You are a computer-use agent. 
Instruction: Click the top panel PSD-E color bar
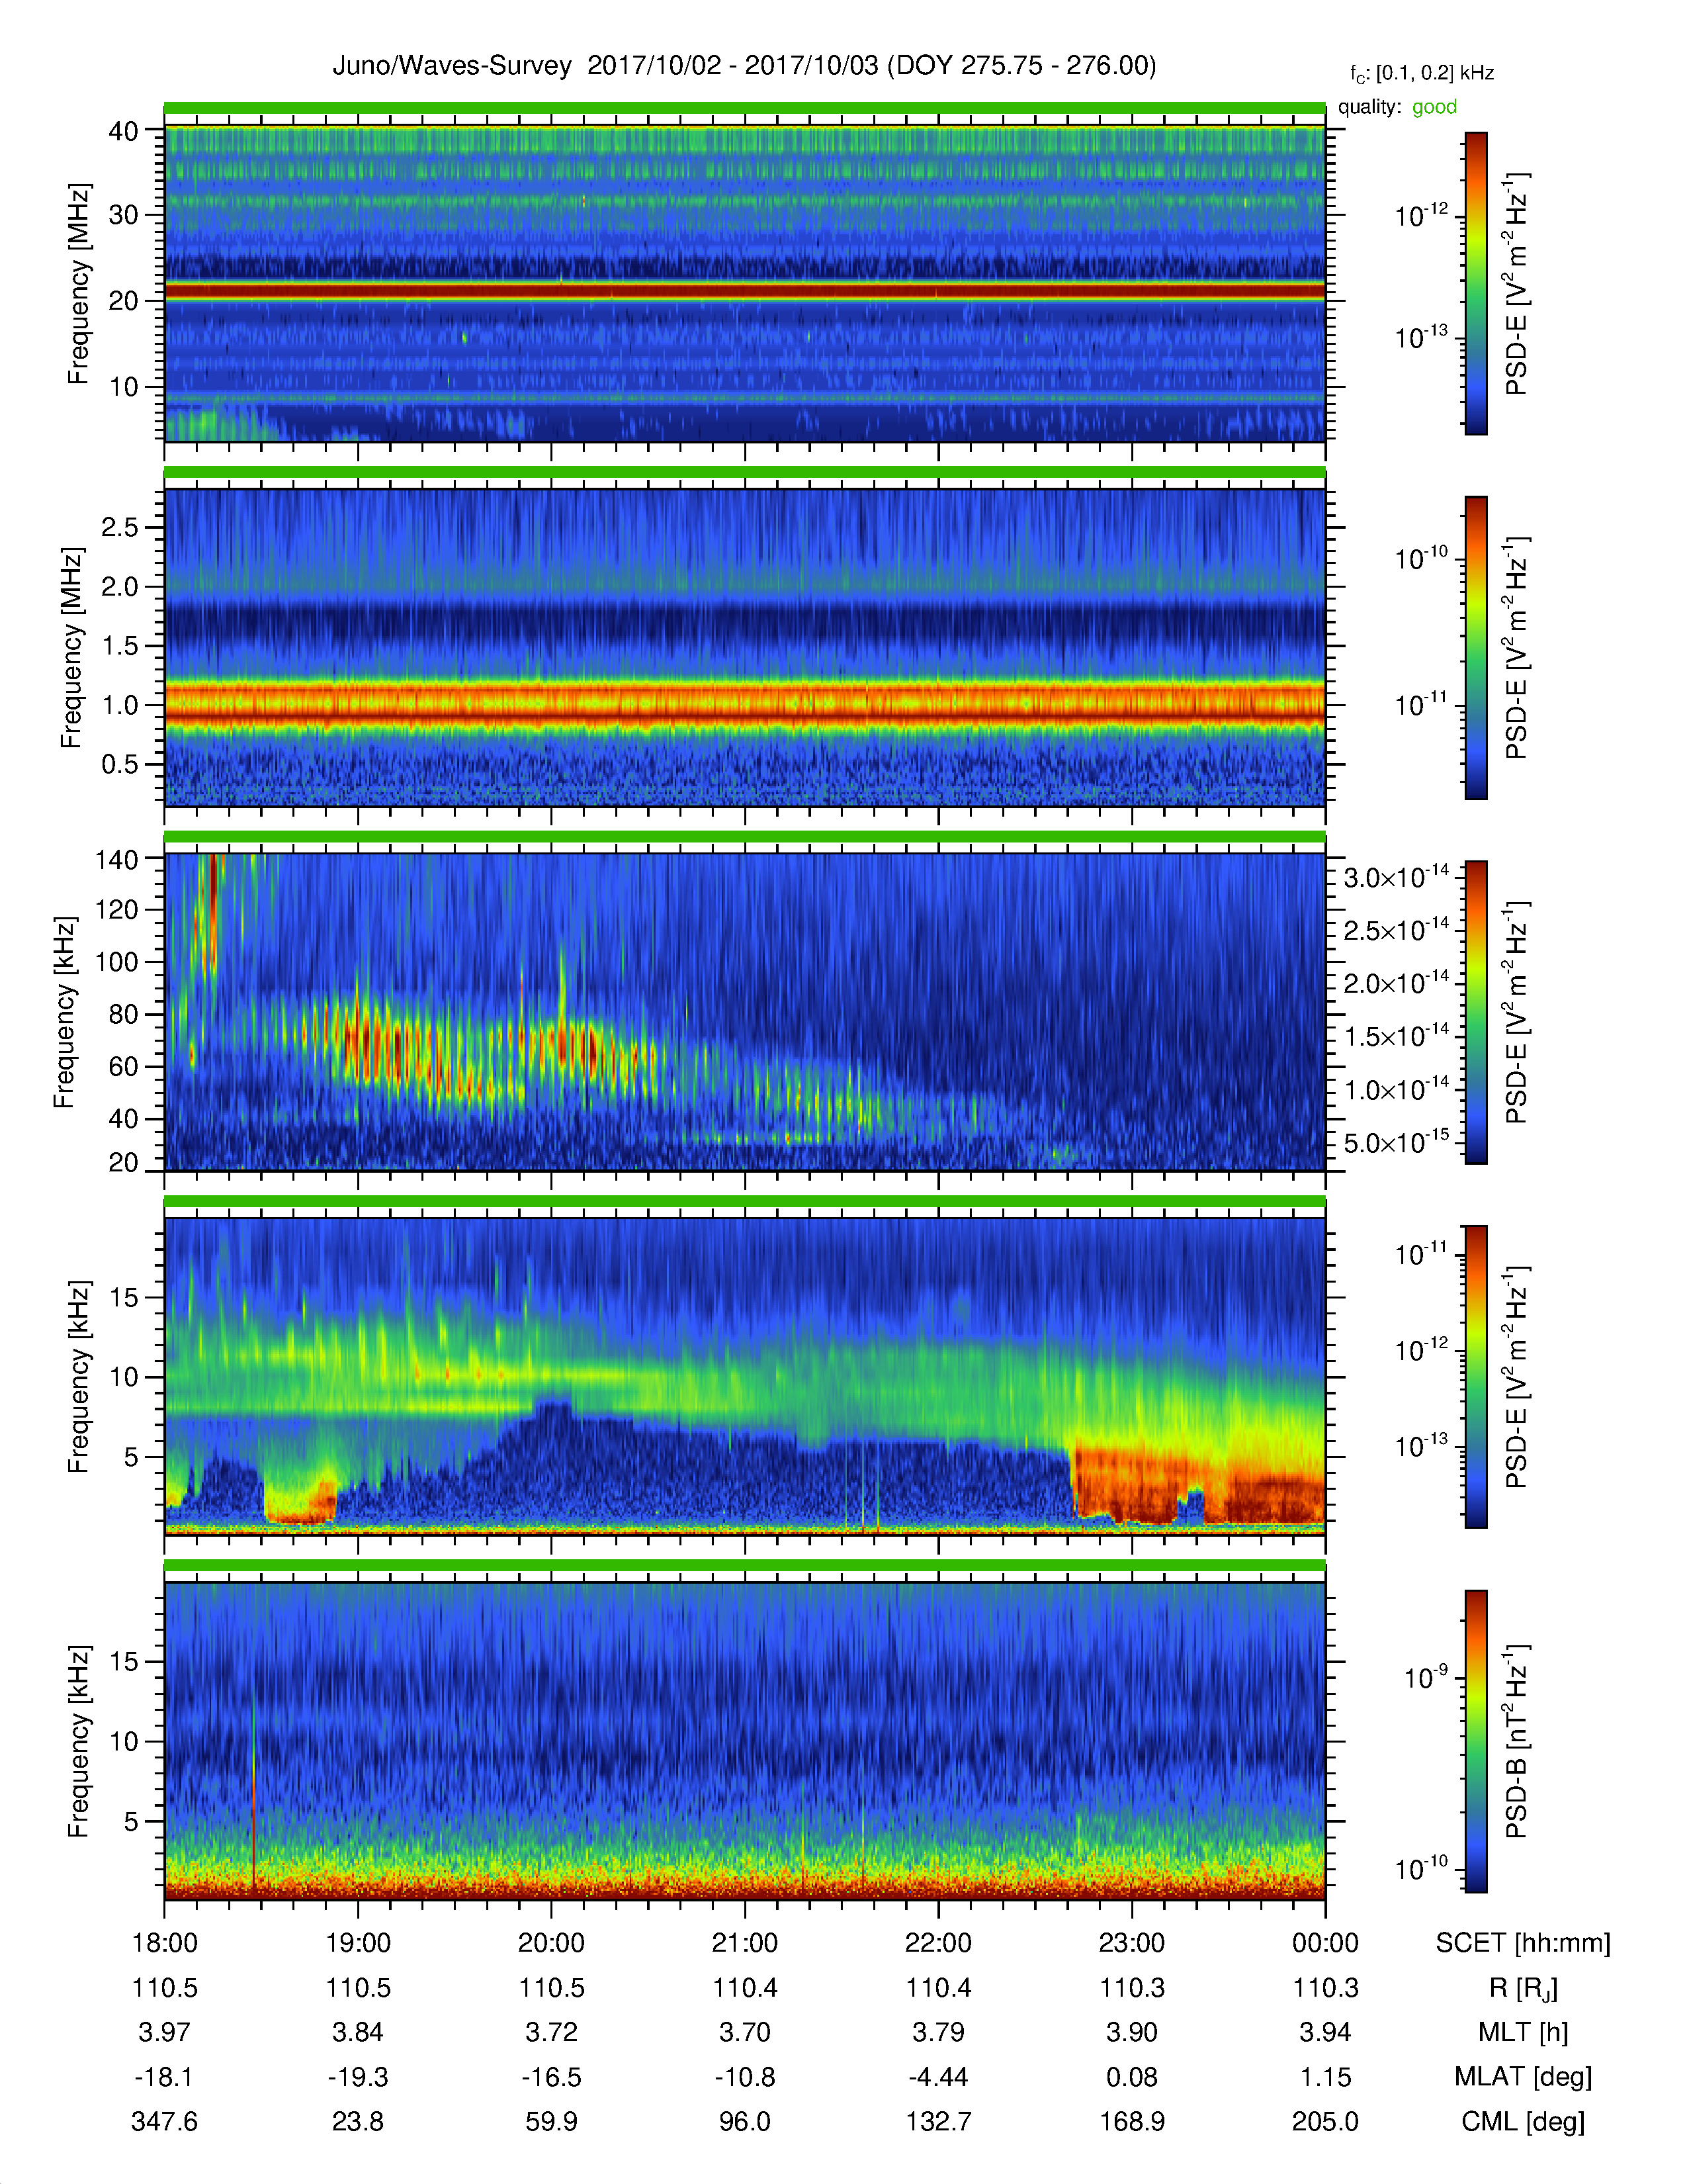click(1475, 283)
